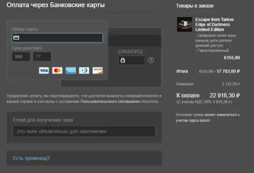Click the lock icon in CVV field
This screenshot has height=173, width=254.
pos(123,60)
